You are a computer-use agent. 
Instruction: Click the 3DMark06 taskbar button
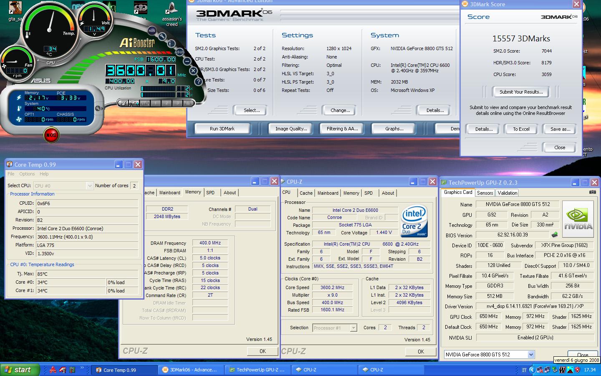click(x=191, y=370)
